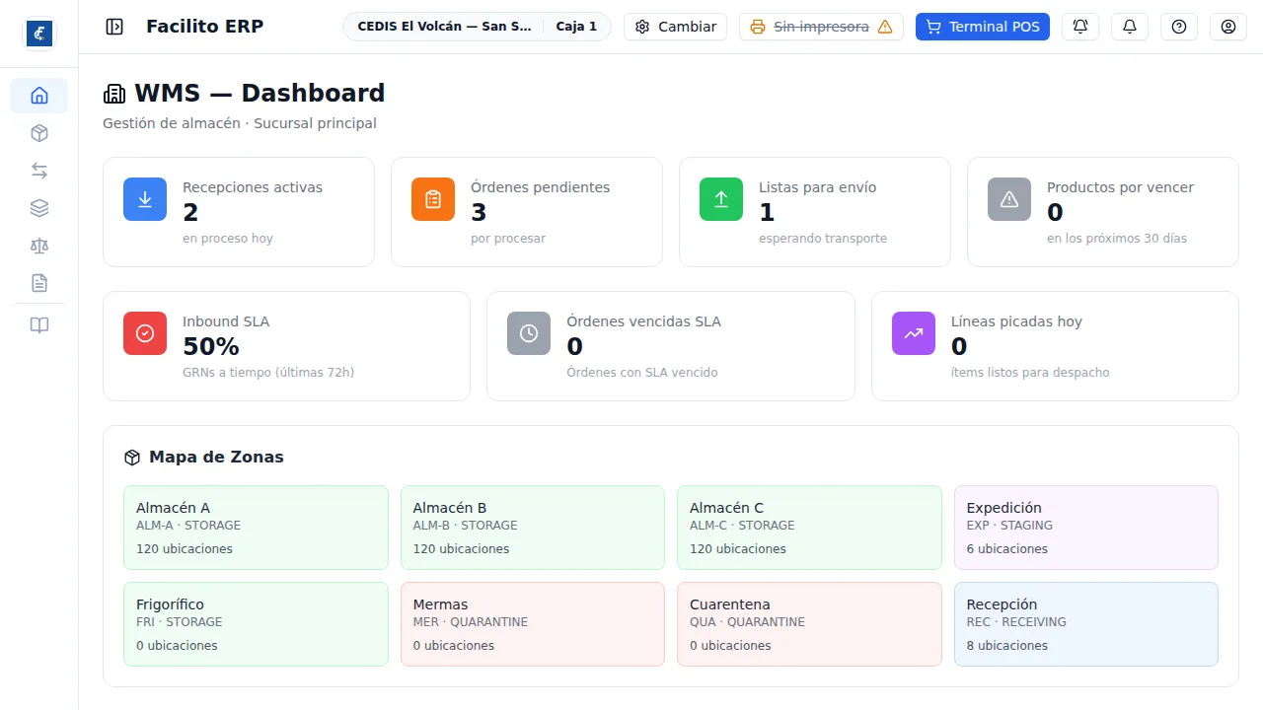Open the help question mark icon
The width and height of the screenshot is (1263, 710).
1179,27
